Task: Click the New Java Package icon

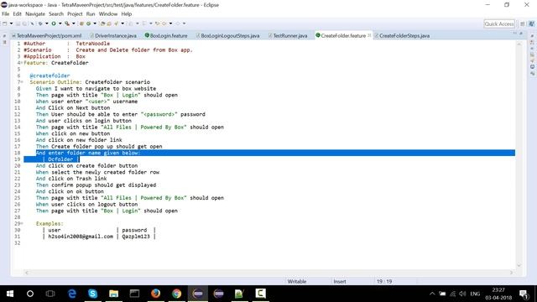Action: coord(81,23)
